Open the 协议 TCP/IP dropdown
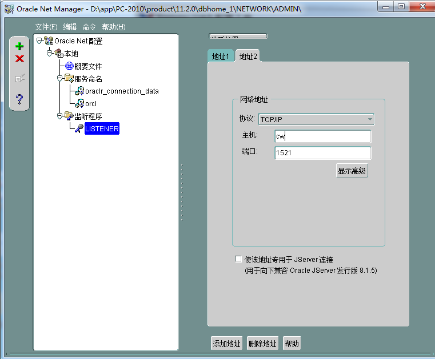 pos(316,119)
